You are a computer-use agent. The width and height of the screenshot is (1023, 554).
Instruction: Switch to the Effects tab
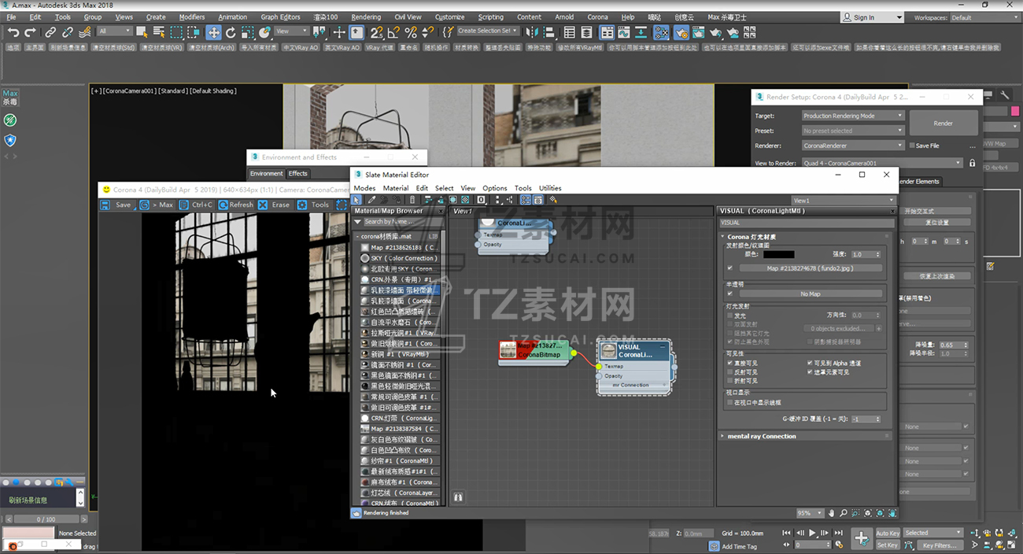[x=298, y=173]
